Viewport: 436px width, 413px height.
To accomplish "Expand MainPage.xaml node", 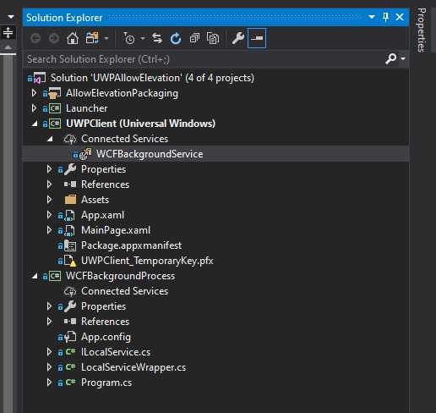I will [49, 230].
